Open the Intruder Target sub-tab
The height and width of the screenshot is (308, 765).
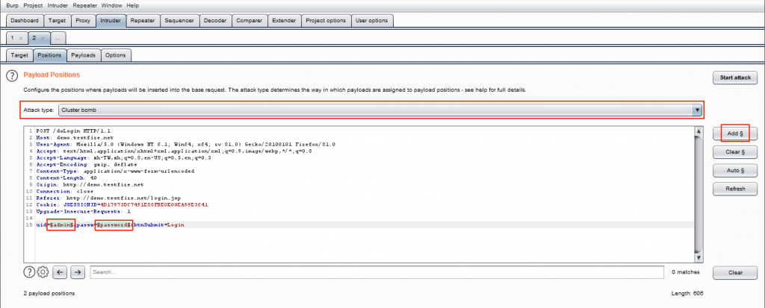(x=19, y=55)
